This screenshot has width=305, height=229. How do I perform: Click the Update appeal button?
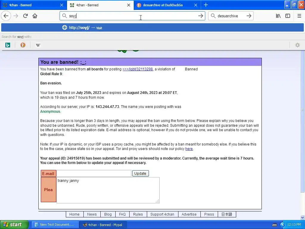click(141, 173)
